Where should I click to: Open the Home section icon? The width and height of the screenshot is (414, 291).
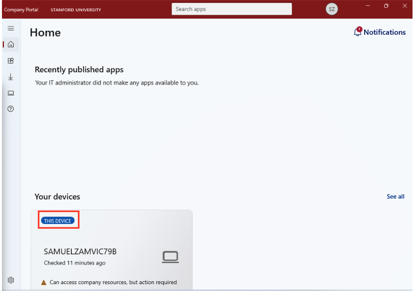tap(10, 44)
